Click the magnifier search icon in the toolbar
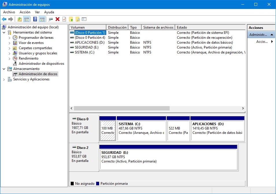276x194 pixels. [78, 19]
